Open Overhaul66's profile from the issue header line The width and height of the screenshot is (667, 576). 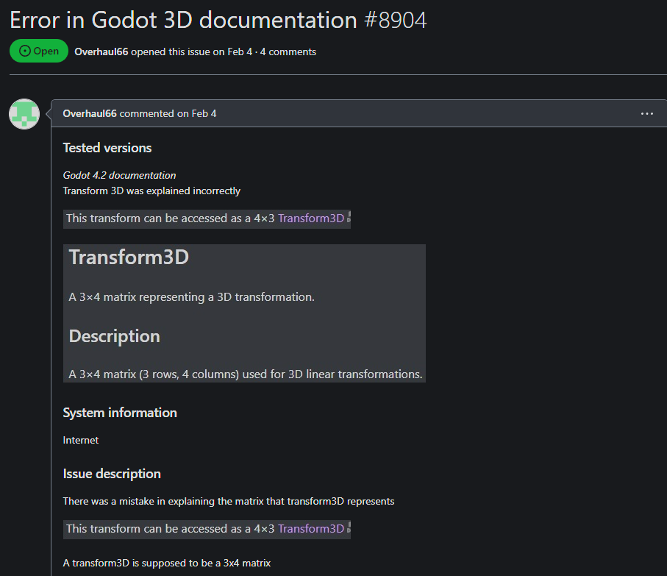pos(101,52)
